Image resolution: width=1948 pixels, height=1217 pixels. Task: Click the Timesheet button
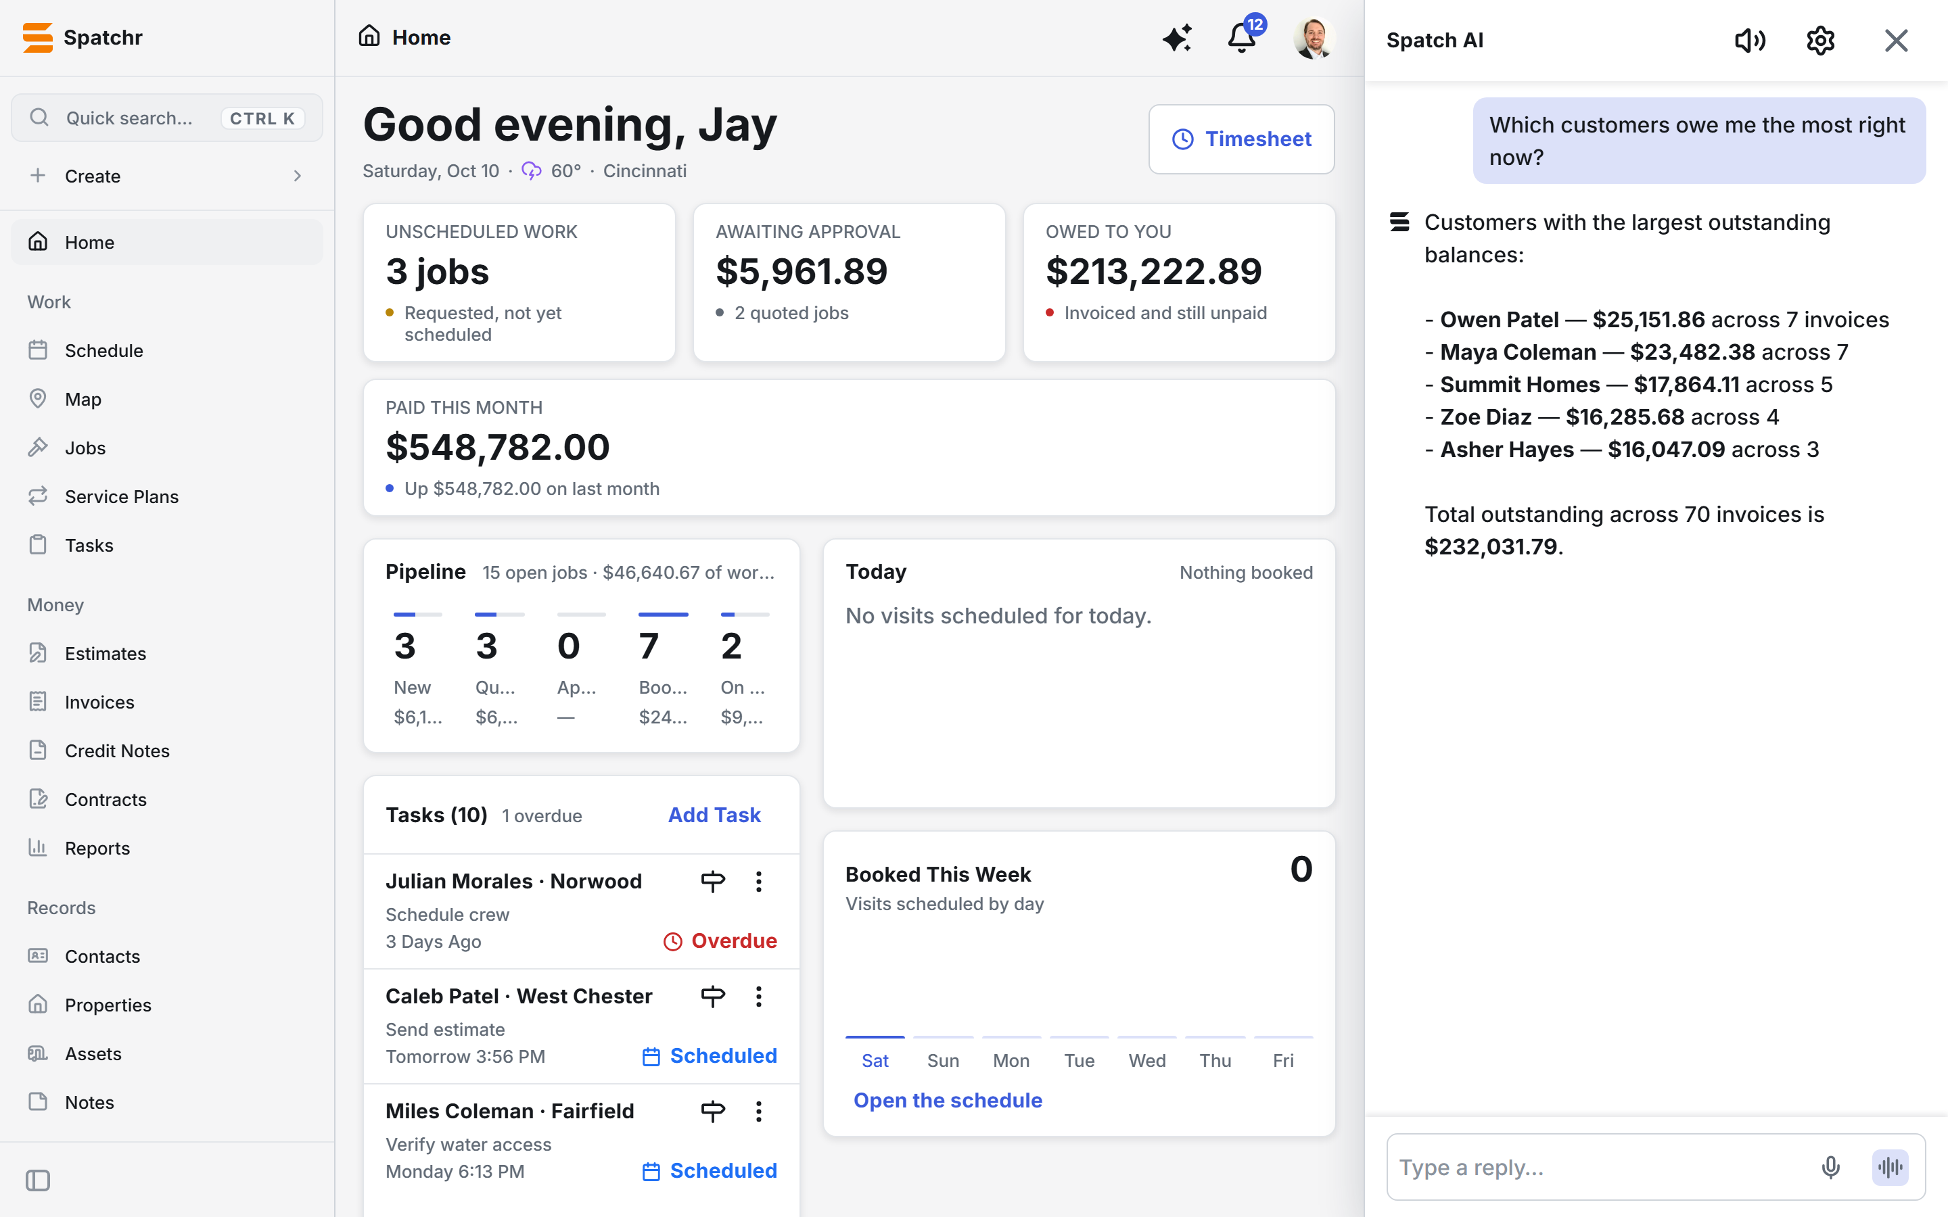[x=1241, y=139]
